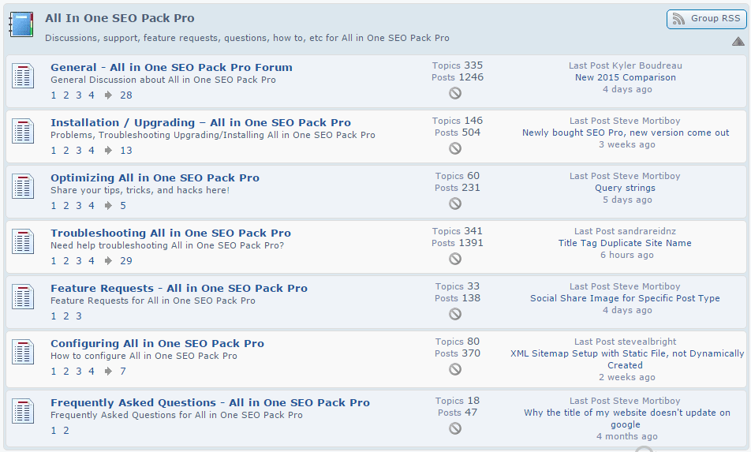Open the Title Tag Duplicate Site Name post
The image size is (751, 452).
625,243
